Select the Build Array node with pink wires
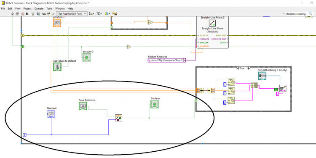 tap(254, 85)
